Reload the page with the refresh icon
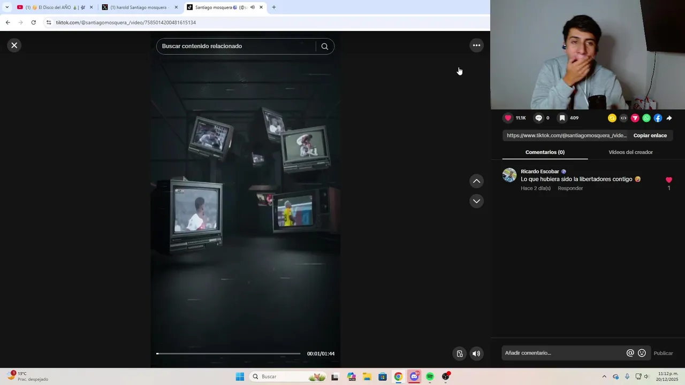 pos(33,22)
